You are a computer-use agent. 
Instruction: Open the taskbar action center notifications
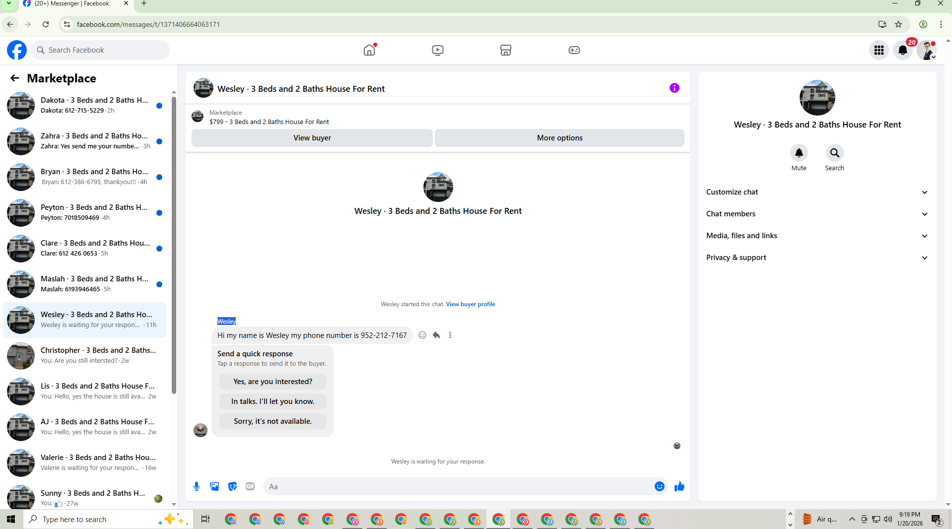[x=937, y=520]
